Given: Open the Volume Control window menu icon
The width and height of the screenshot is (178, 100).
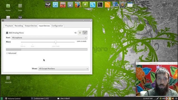Looking at the screenshot, I should (x=3, y=20).
